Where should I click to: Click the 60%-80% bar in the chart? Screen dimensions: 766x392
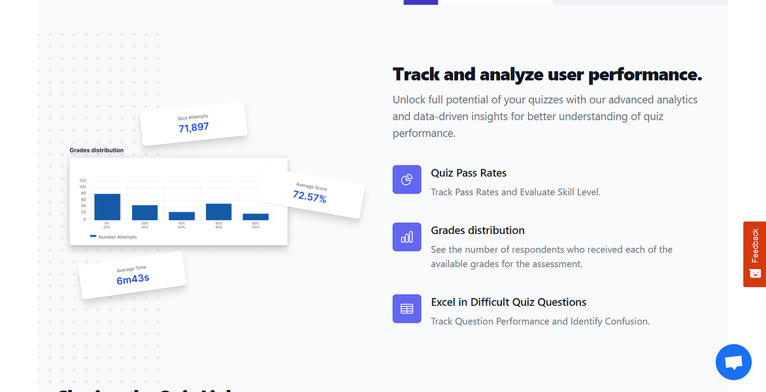point(218,212)
